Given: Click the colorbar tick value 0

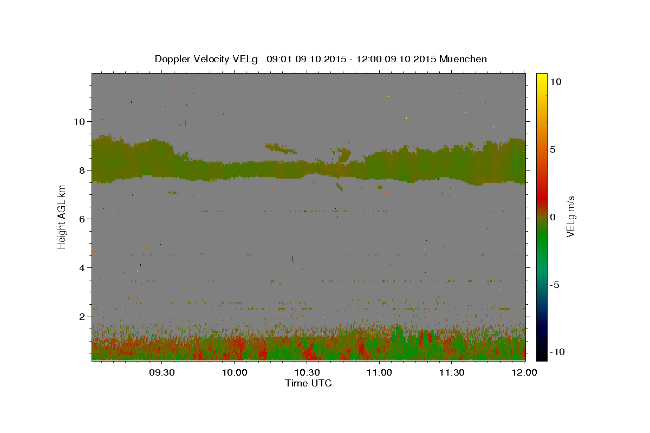Looking at the screenshot, I should tap(552, 217).
